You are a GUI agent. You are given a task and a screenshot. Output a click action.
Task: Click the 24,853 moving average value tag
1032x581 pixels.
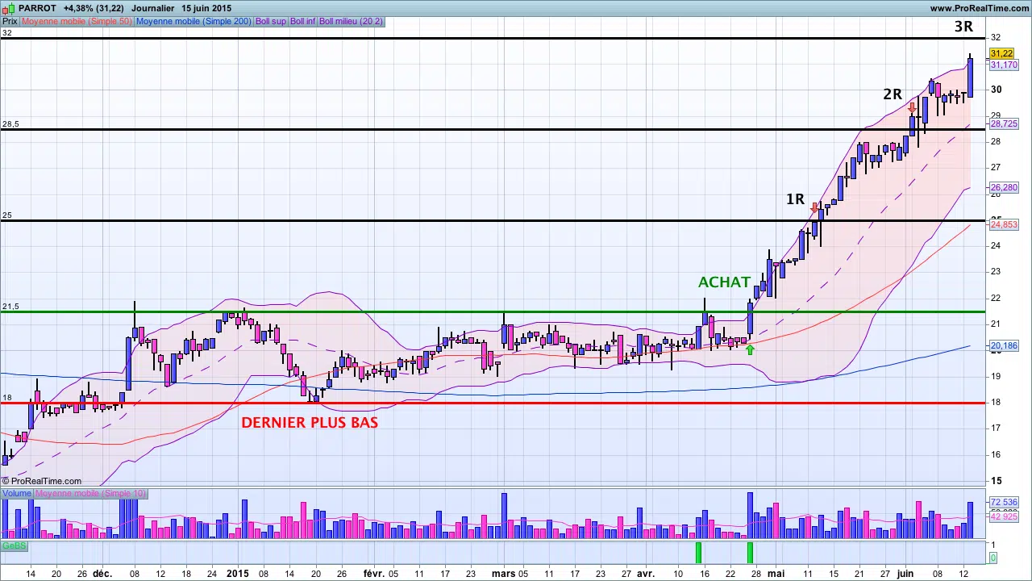[x=1004, y=224]
